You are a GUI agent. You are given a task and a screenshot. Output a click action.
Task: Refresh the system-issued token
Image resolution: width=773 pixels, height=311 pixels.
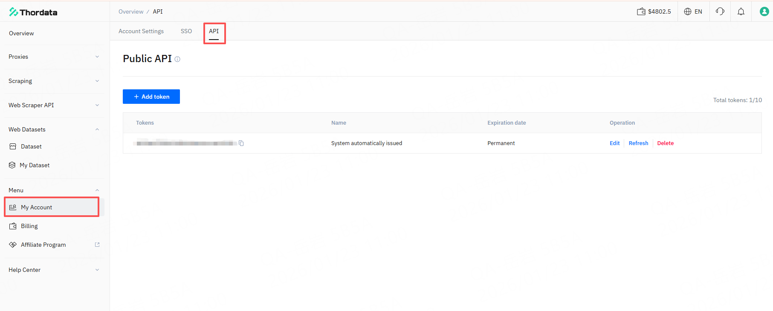638,143
